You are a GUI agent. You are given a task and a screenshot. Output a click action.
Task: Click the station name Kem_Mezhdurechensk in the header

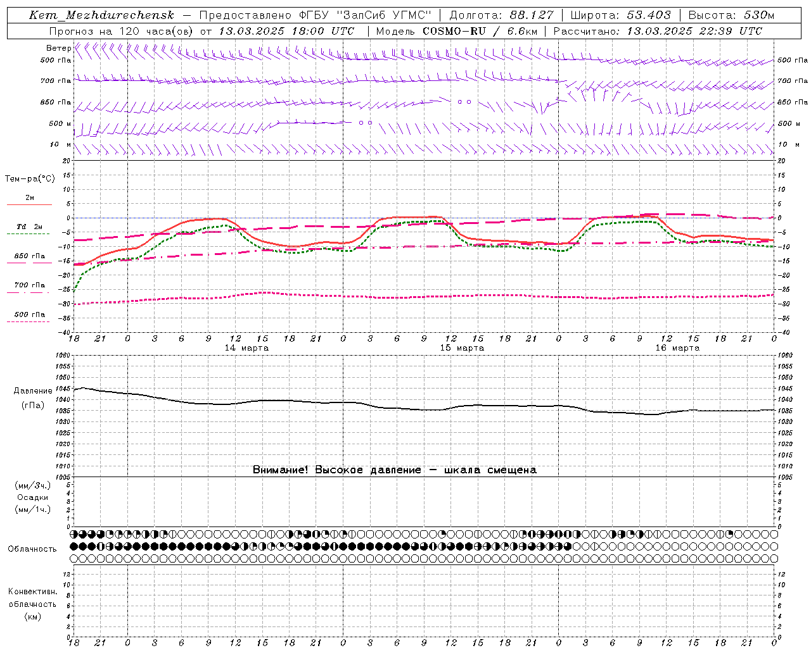click(101, 15)
